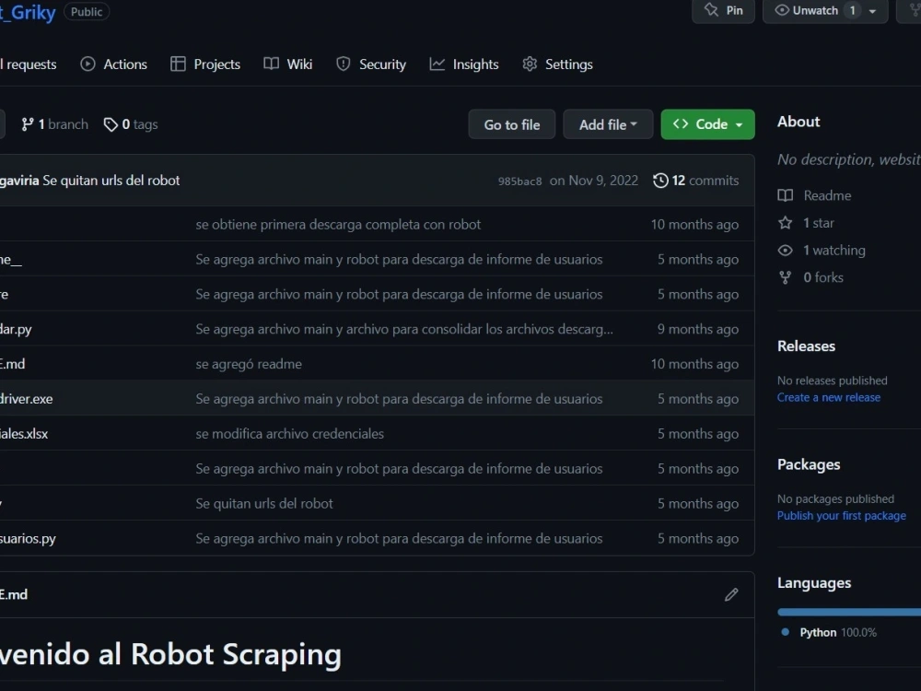Click the 1 watching link
Image resolution: width=921 pixels, height=691 pixels.
834,251
